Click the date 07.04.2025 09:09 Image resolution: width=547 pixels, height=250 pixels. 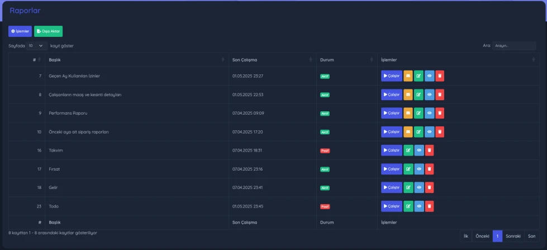click(248, 113)
